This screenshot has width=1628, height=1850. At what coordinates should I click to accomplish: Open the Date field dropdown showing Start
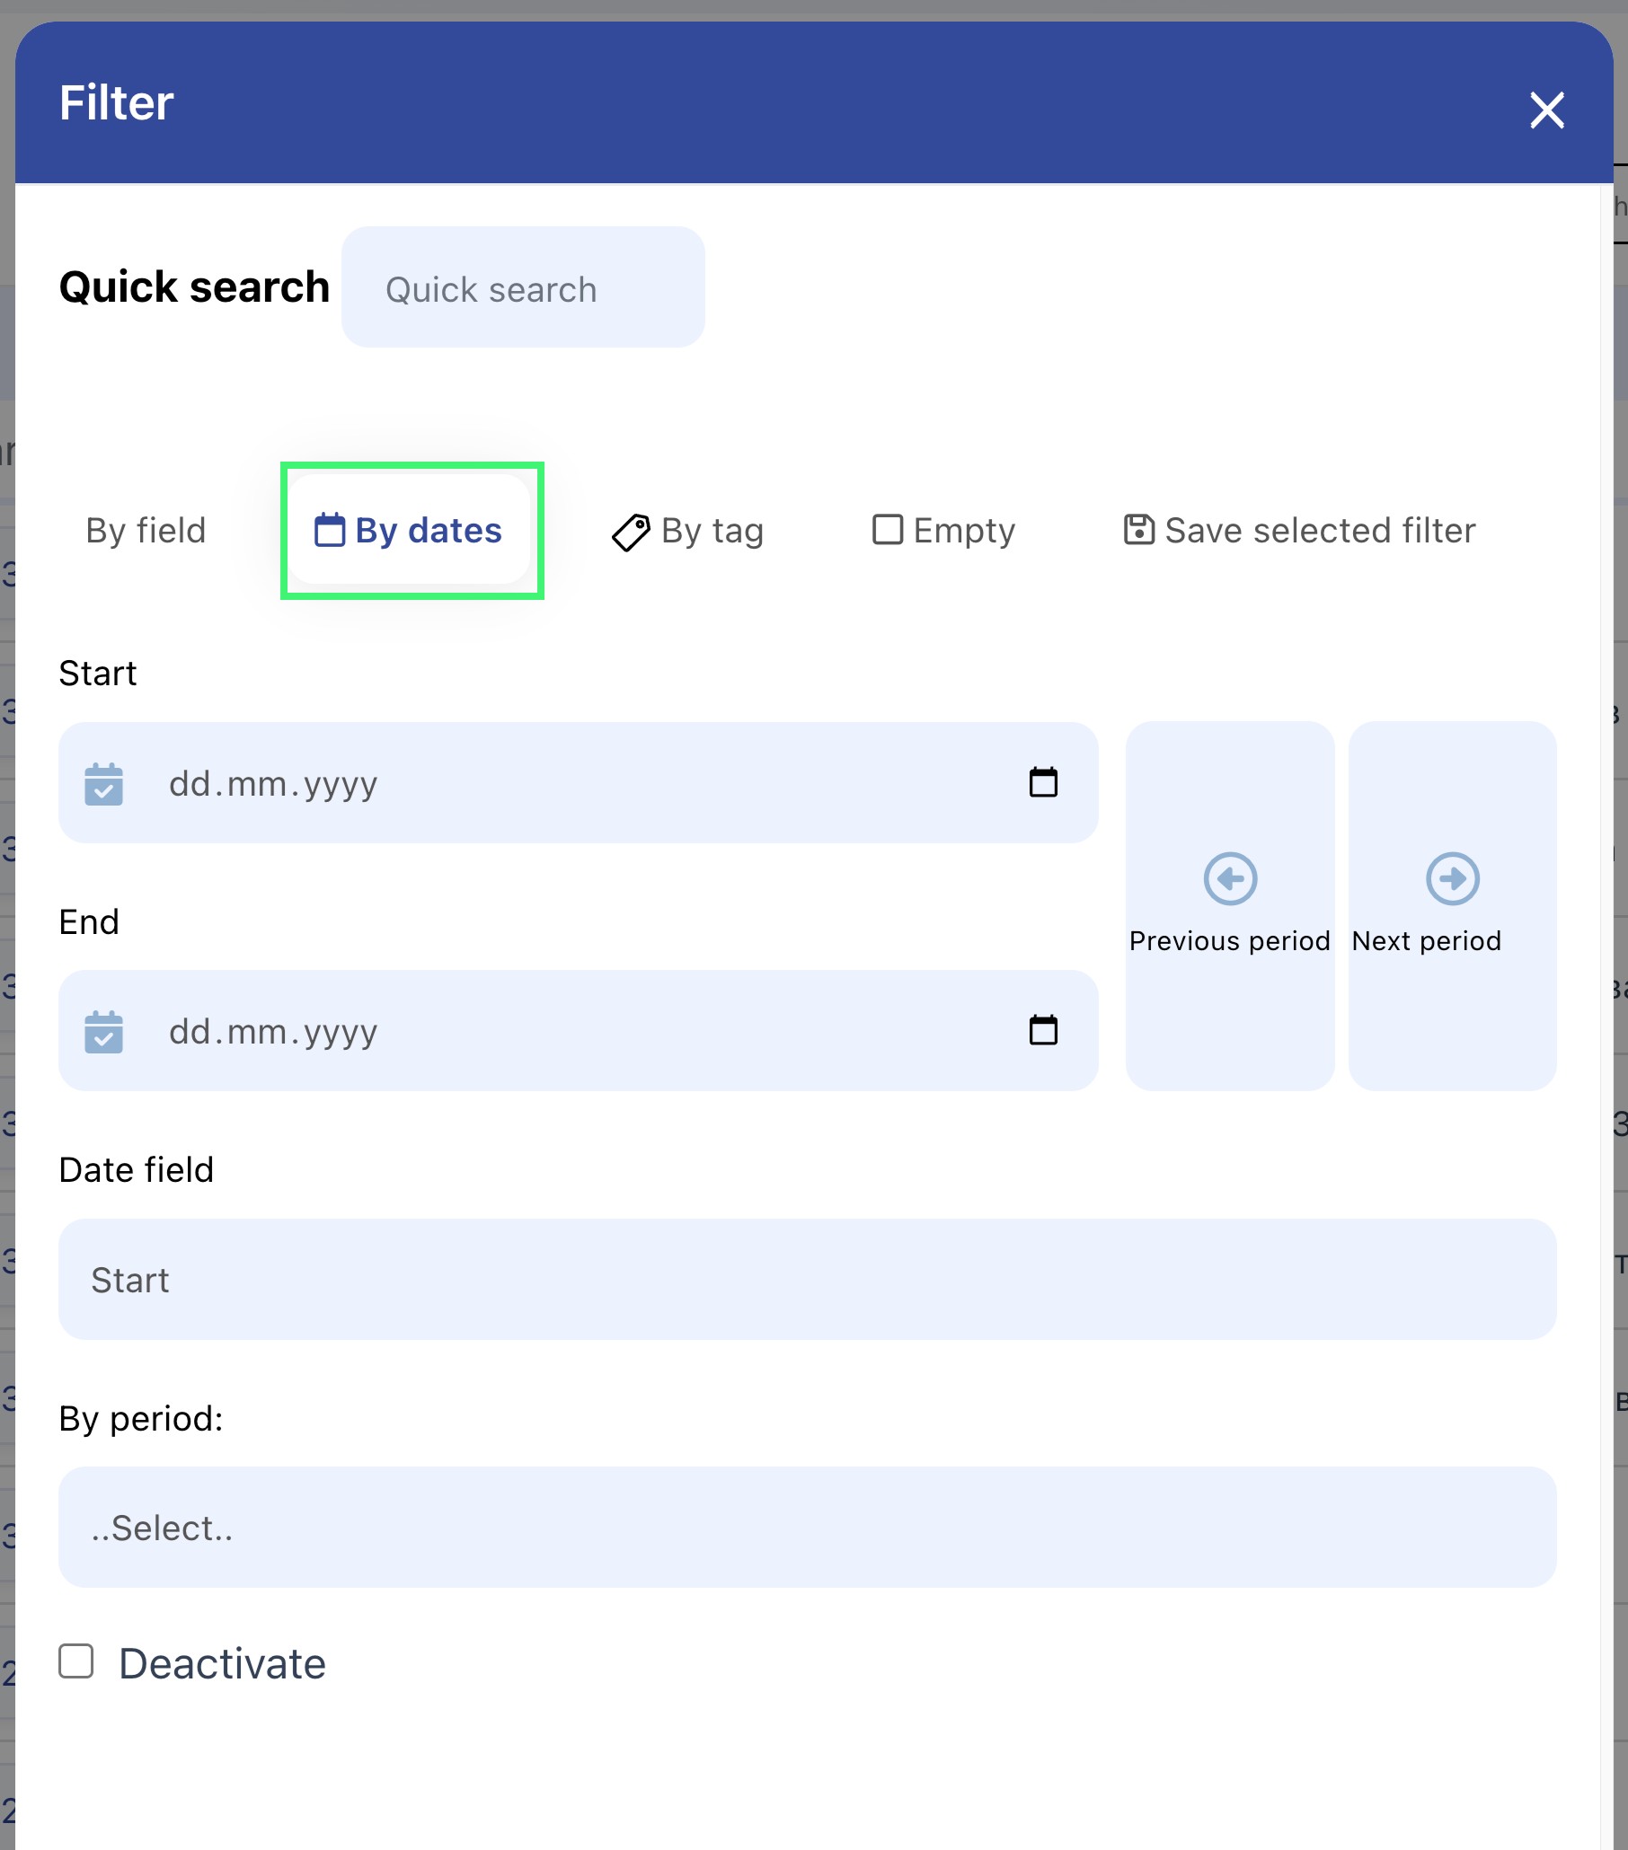(x=807, y=1279)
